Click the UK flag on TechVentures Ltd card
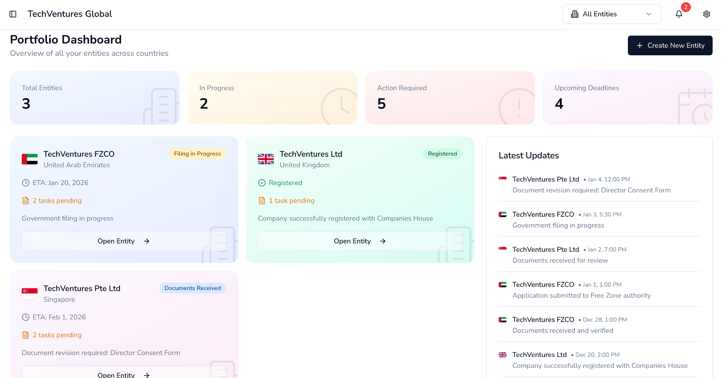721x378 pixels. (x=266, y=159)
